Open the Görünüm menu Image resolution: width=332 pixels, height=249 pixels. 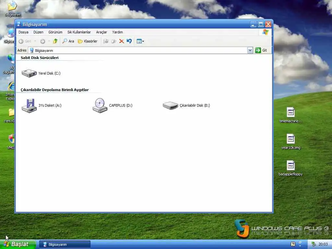(55, 32)
